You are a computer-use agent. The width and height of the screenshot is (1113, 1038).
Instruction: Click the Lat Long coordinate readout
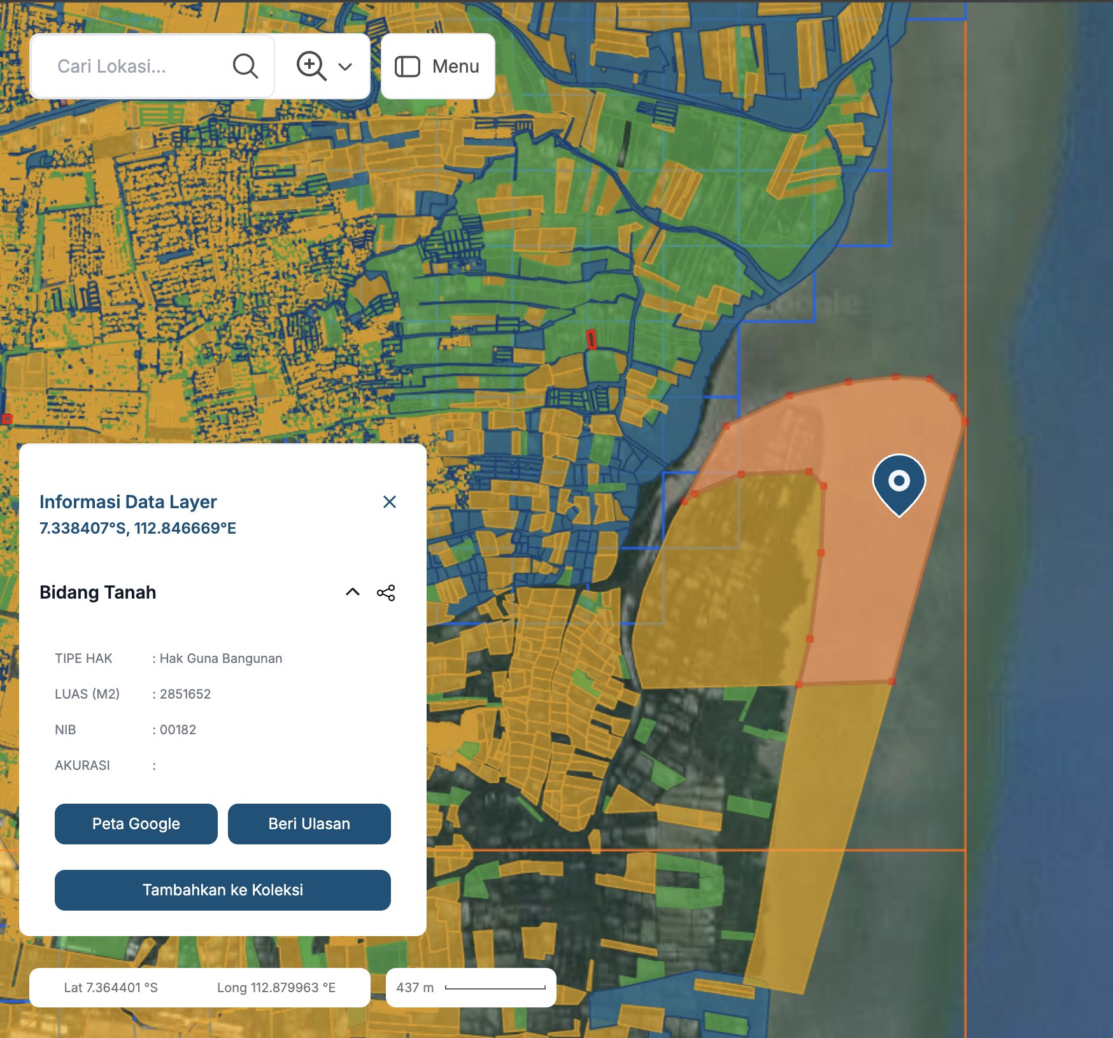tap(199, 988)
